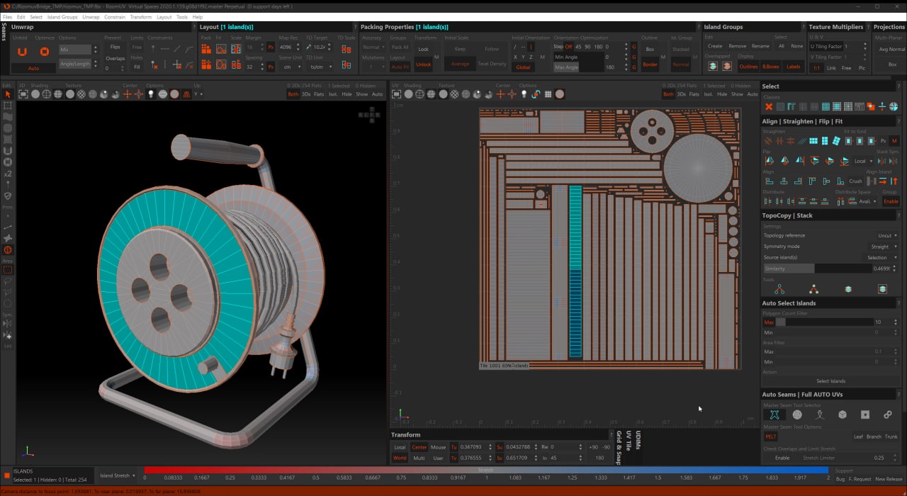Click the Island Stretch color scale bar

[485, 469]
